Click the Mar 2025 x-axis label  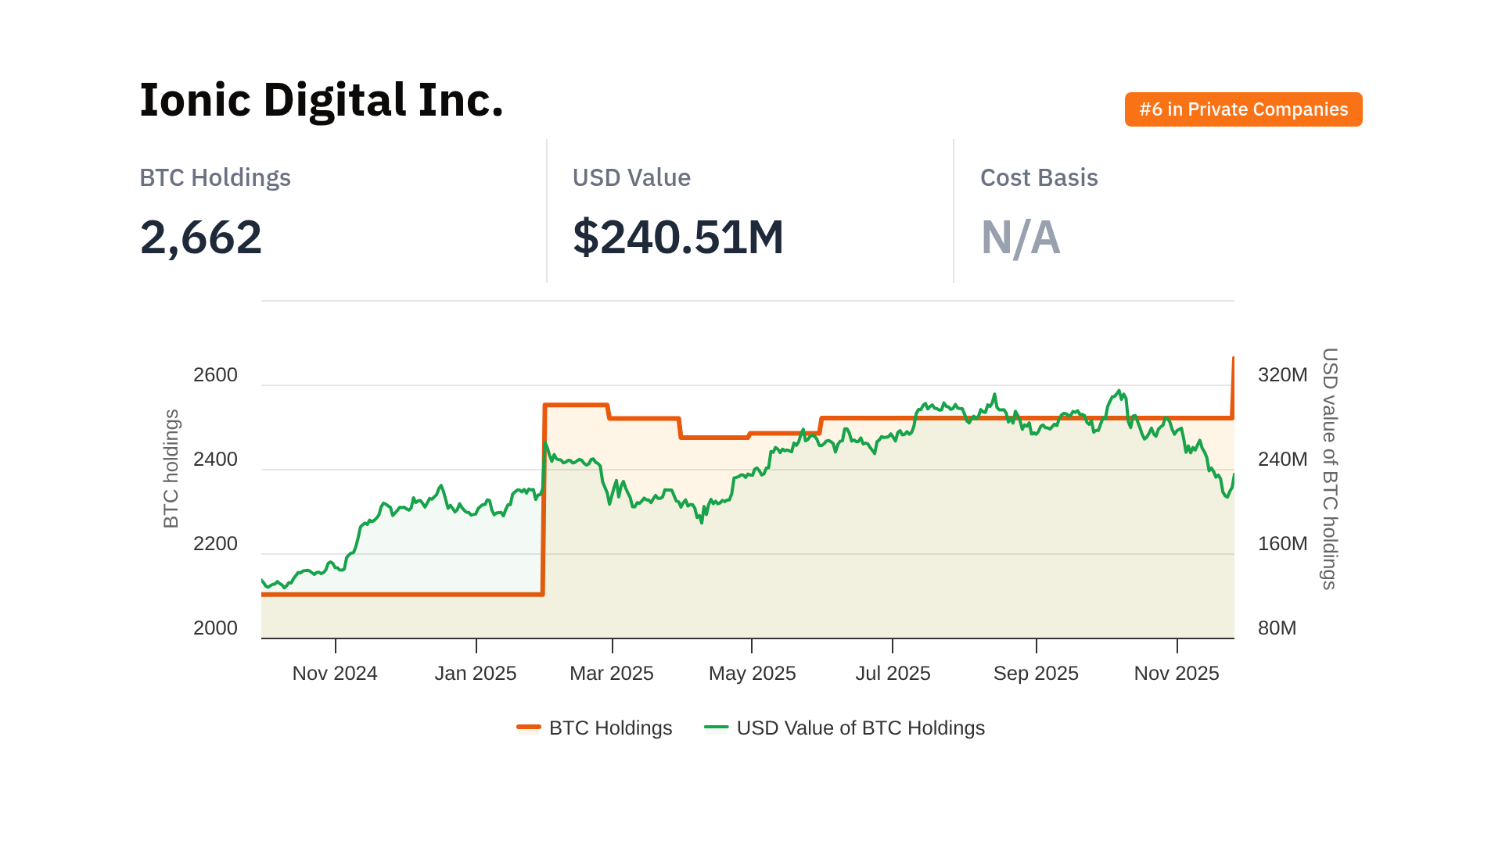coord(612,673)
